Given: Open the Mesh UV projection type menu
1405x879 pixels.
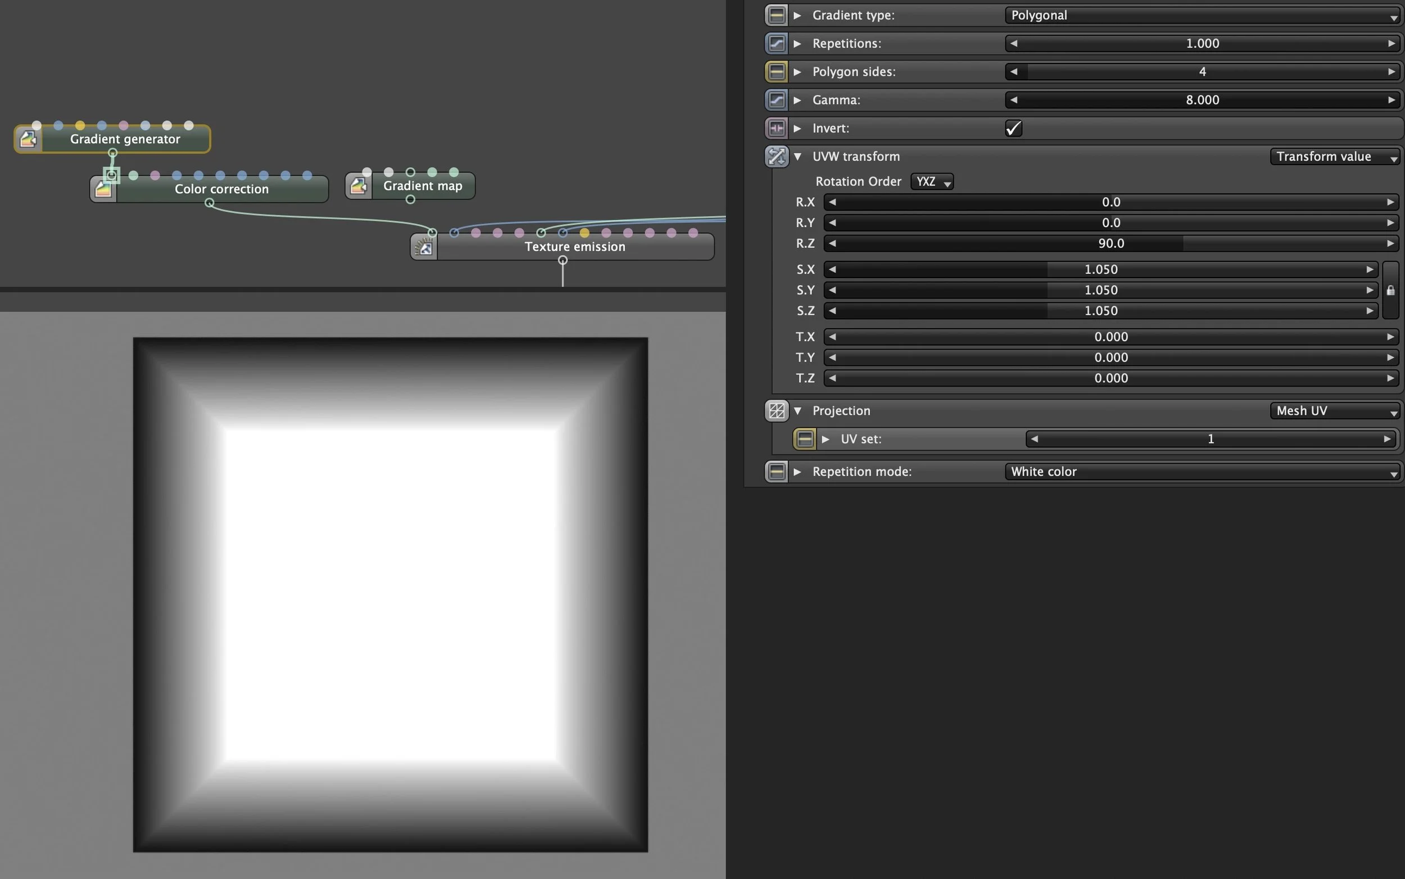Looking at the screenshot, I should (x=1335, y=410).
